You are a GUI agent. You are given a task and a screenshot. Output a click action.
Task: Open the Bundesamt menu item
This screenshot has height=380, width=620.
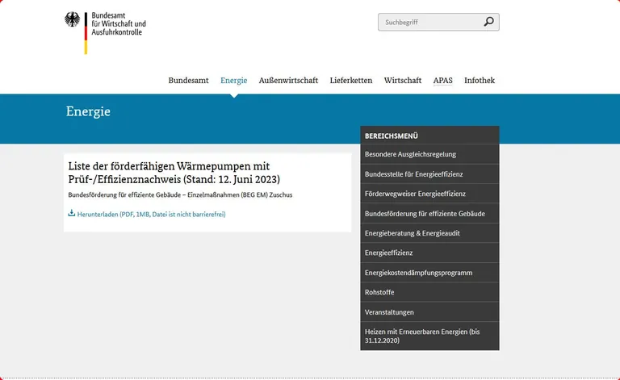188,81
